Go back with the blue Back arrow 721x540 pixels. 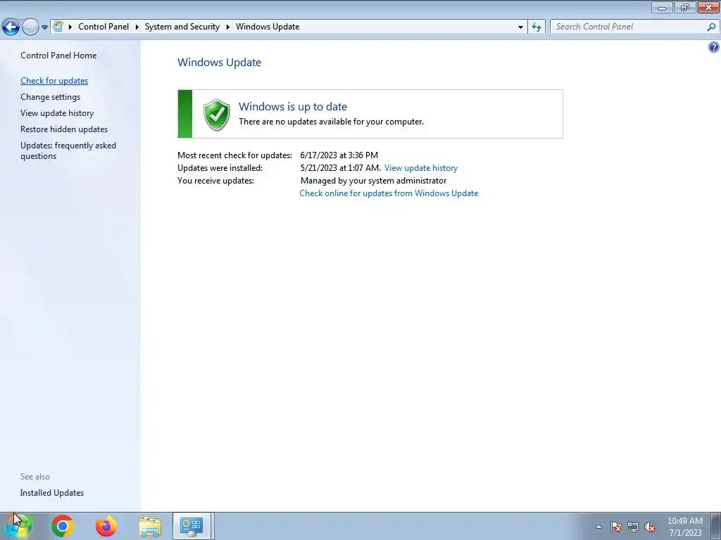point(11,27)
